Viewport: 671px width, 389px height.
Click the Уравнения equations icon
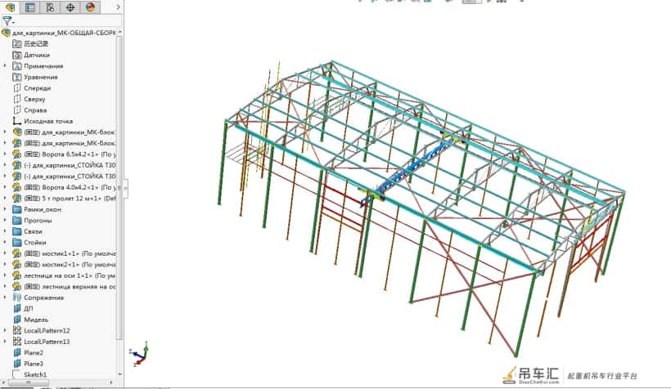pos(17,77)
